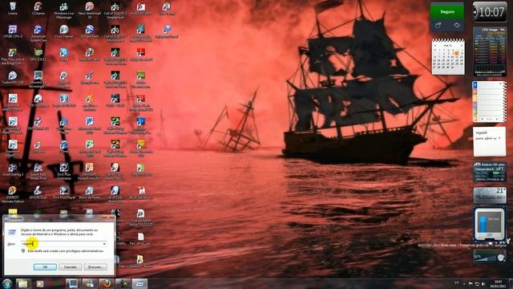The image size is (513, 289).
Task: Click the volume icon in system tray
Action: point(483,283)
